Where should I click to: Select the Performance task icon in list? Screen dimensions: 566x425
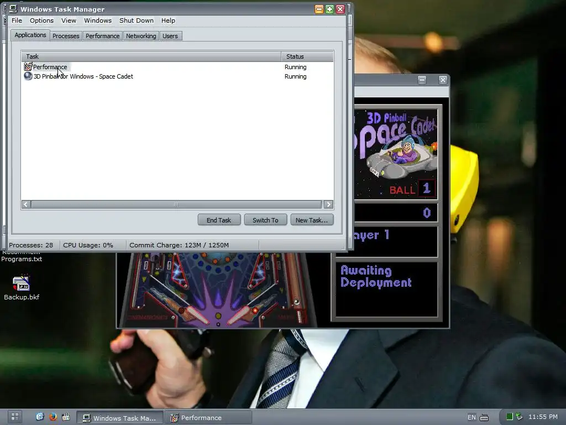coord(28,67)
